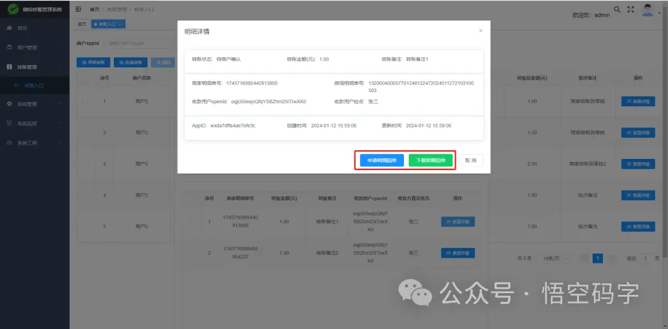Open the dropdown caret beside the avatar
Viewport: 668px width, 329px height.
(659, 14)
